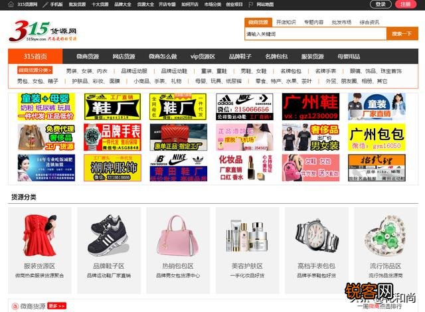Select the 综合资讯 search tab
Screen dimensions: 425x312
tap(369, 22)
